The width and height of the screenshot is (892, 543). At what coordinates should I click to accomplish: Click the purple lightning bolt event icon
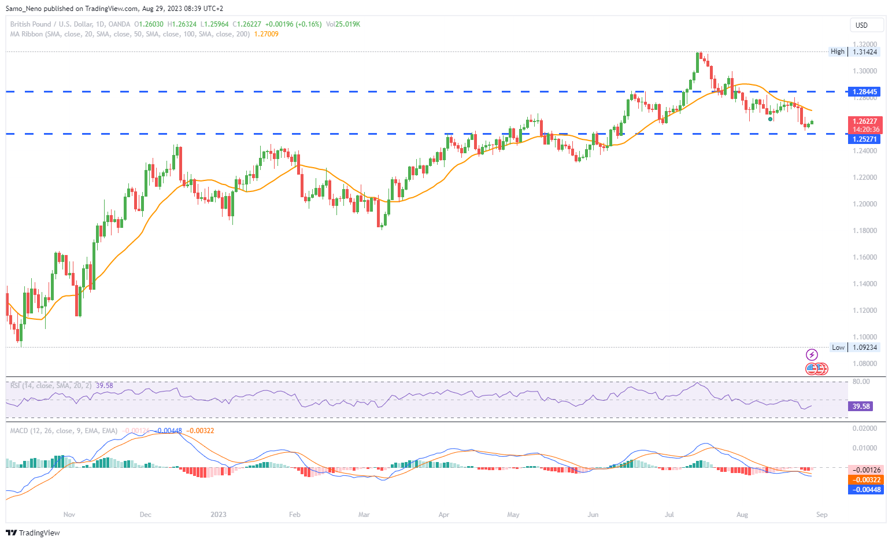coord(812,354)
